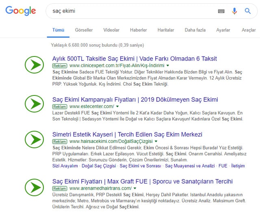The image size is (260, 212).
Task: Focus the search box containing 'saç ekimi'
Action: [x=151, y=11]
